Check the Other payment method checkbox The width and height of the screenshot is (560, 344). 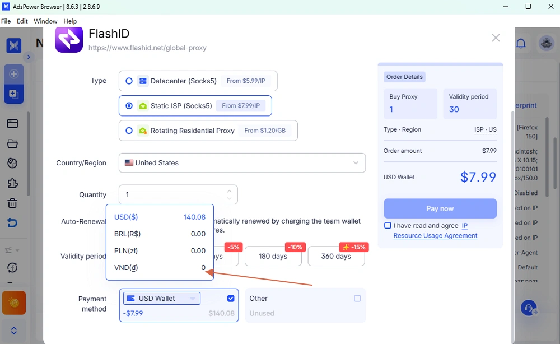coord(357,298)
